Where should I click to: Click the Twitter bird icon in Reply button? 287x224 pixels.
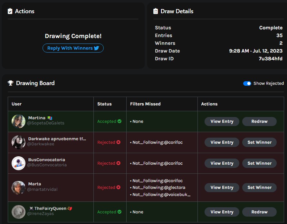pos(96,48)
